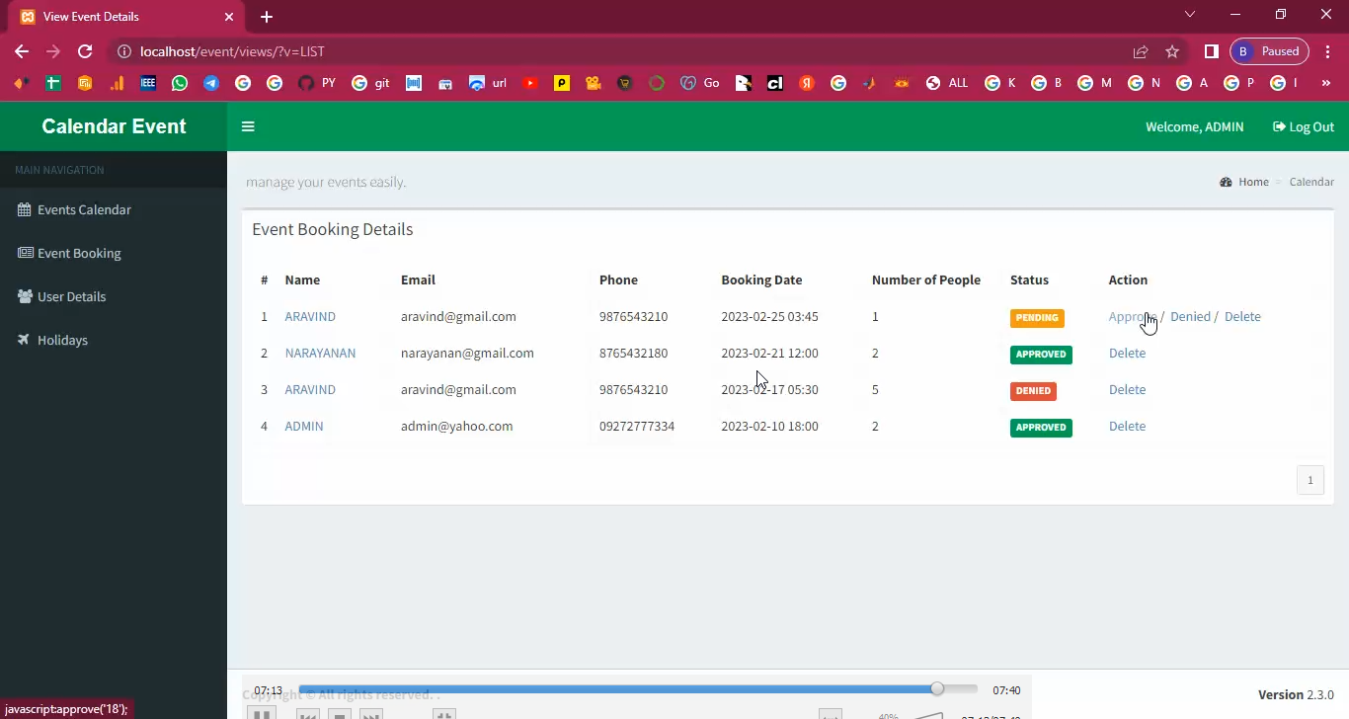Select page 1 in pagination
The height and width of the screenshot is (719, 1349).
[x=1309, y=480]
